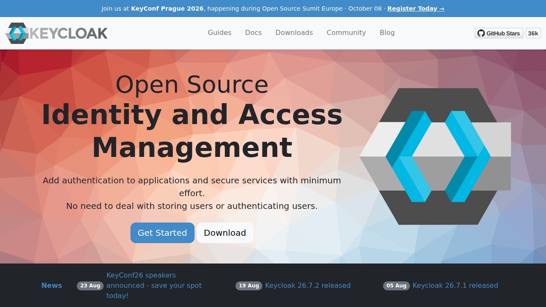Open the Guides nav item

(220, 33)
